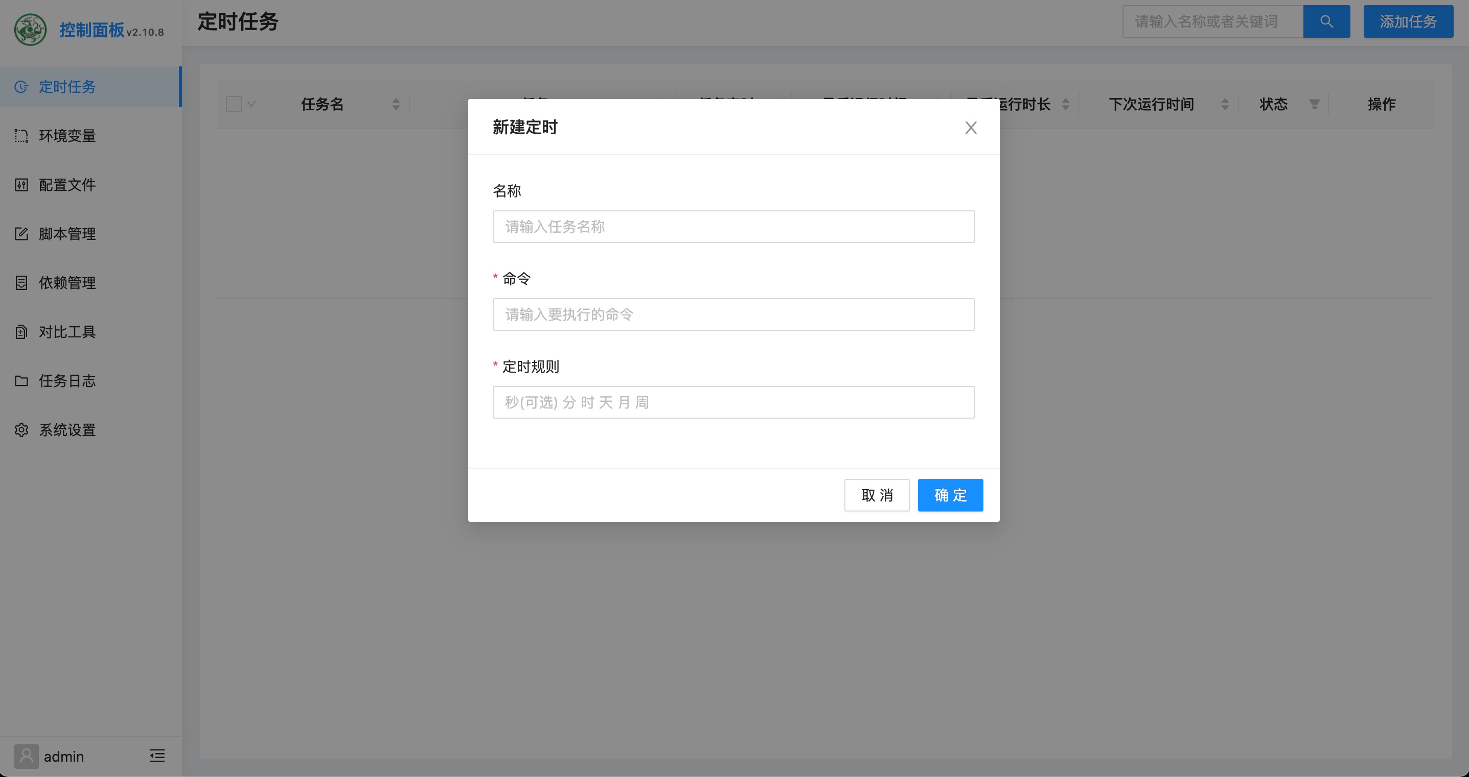Click the 确定 button
The height and width of the screenshot is (777, 1469).
click(x=950, y=495)
